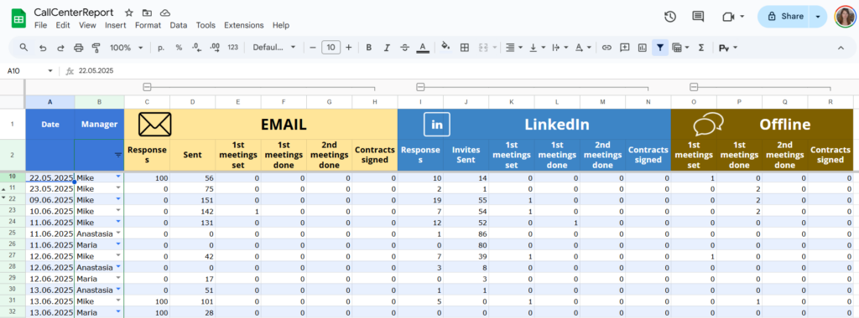Open the Format menu
Image resolution: width=859 pixels, height=318 pixels.
click(148, 25)
